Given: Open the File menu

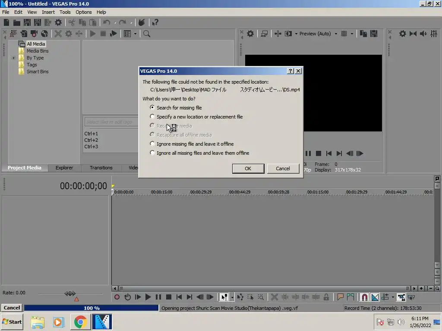Looking at the screenshot, I should [6, 12].
